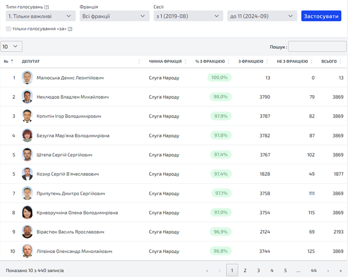Image resolution: width=348 pixels, height=277 pixels.
Task: Click the 97,9% badge for Копитін
Action: tap(221, 116)
